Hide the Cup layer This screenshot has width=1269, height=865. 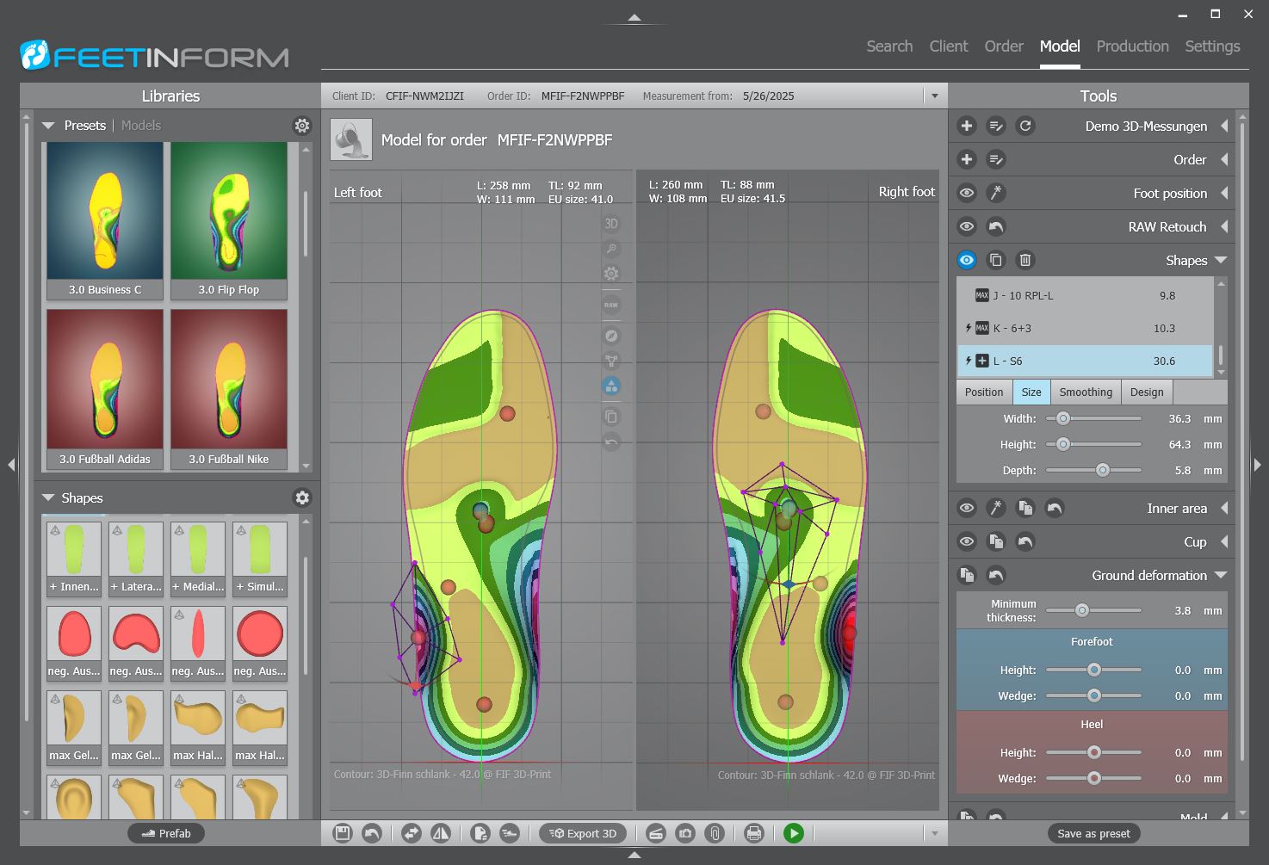(966, 541)
